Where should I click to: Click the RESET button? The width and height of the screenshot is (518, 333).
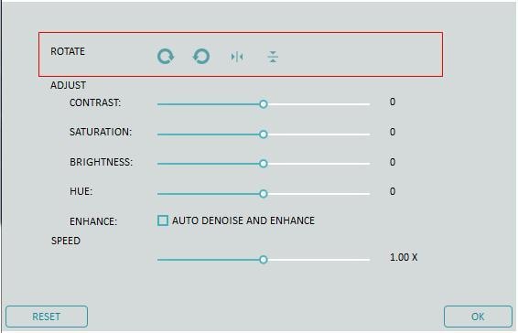(x=47, y=317)
